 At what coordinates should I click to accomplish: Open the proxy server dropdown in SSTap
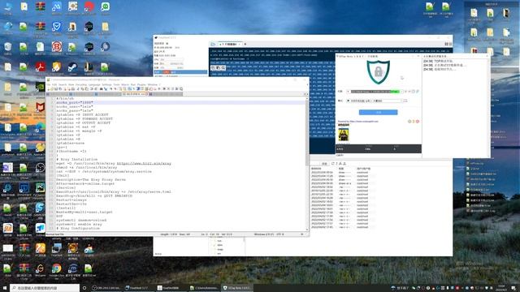[x=376, y=92]
